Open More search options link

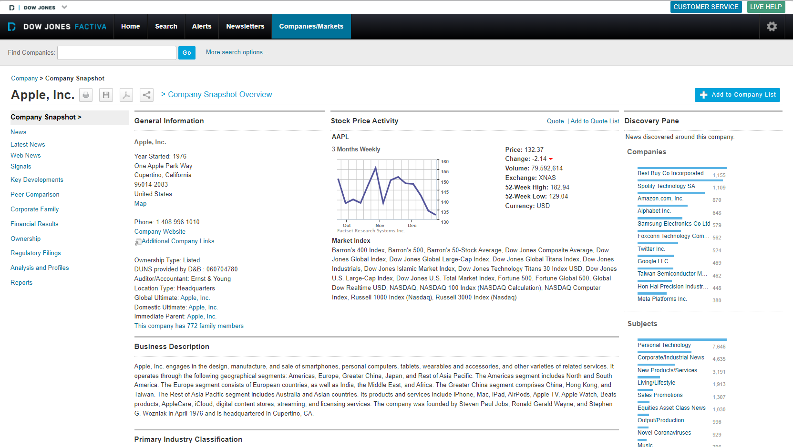click(237, 52)
